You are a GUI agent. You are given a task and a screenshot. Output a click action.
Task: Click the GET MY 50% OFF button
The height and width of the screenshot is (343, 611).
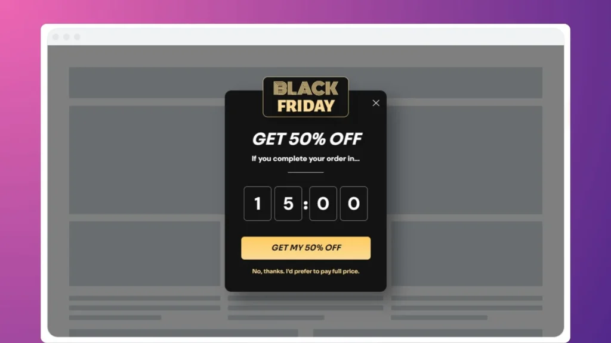(305, 248)
